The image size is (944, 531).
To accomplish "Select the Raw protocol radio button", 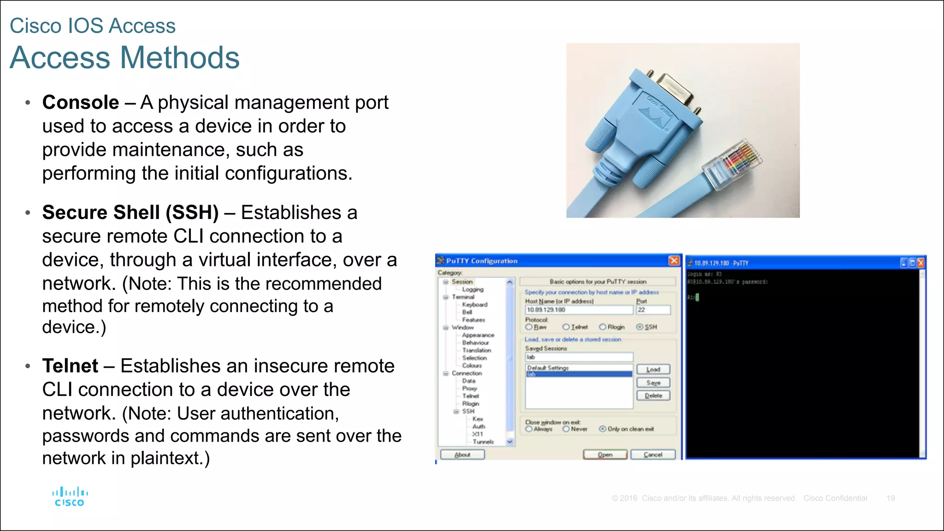I will (x=529, y=327).
